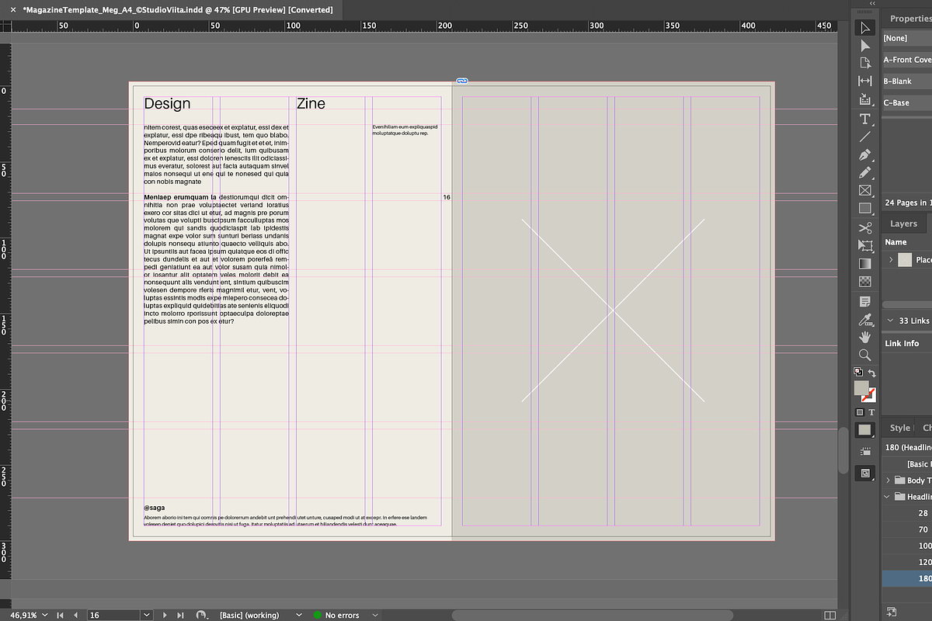Select the 28 headline paragraph style
This screenshot has height=621, width=932.
907,513
